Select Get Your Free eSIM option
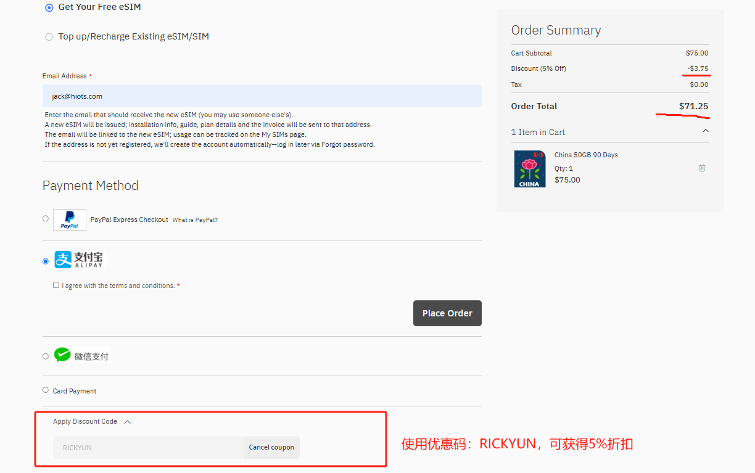The width and height of the screenshot is (755, 473). (x=49, y=7)
